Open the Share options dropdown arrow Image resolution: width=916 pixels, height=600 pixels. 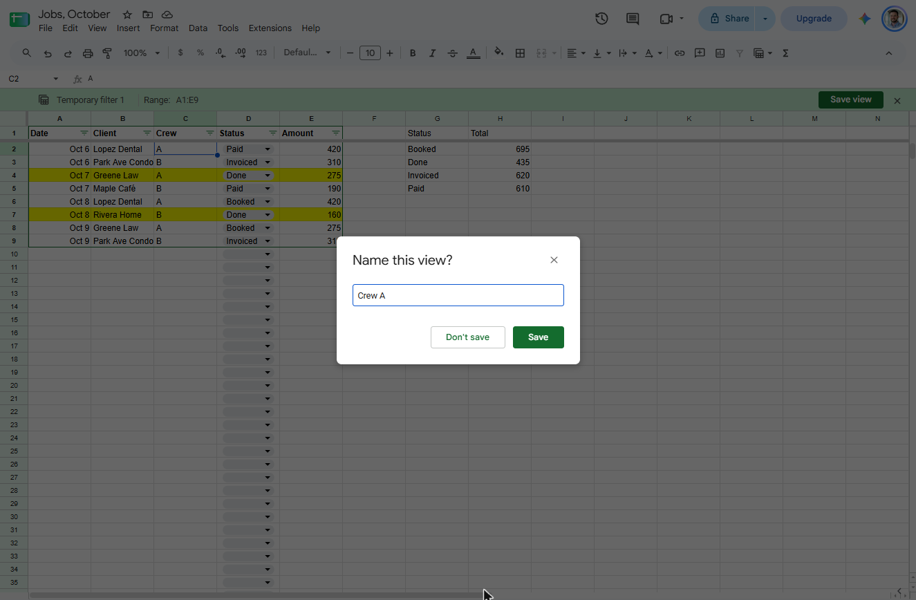point(765,19)
